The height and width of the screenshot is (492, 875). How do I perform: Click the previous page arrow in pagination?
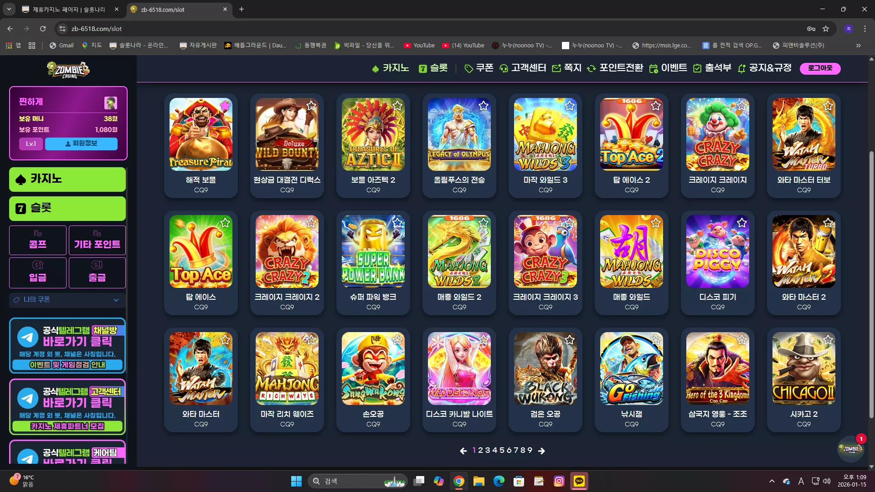463,451
